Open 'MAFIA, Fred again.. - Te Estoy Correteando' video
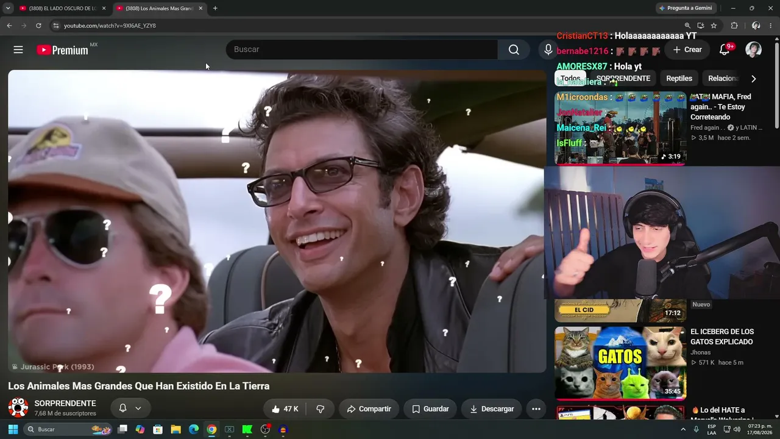Image resolution: width=780 pixels, height=439 pixels. tap(721, 107)
